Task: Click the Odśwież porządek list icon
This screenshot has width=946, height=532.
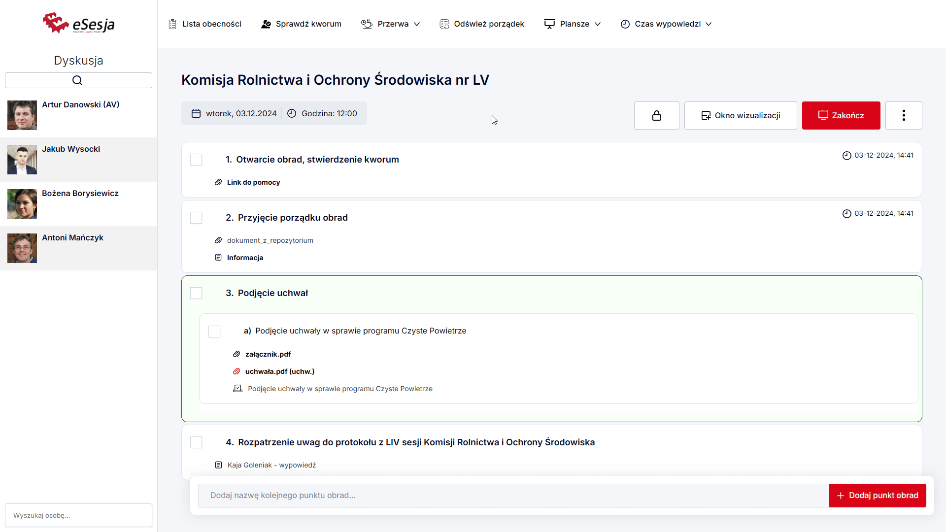Action: 444,24
